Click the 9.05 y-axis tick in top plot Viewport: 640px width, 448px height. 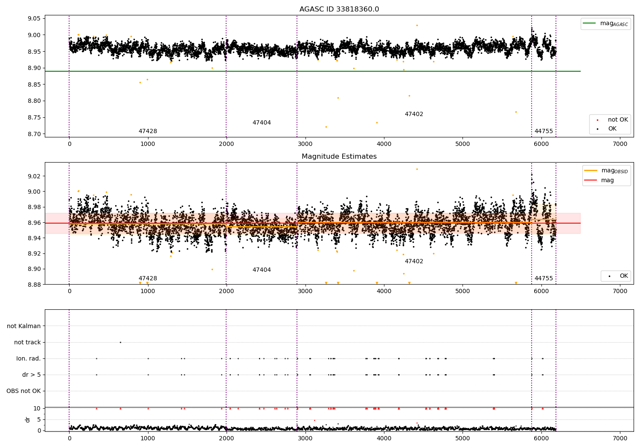click(34, 19)
